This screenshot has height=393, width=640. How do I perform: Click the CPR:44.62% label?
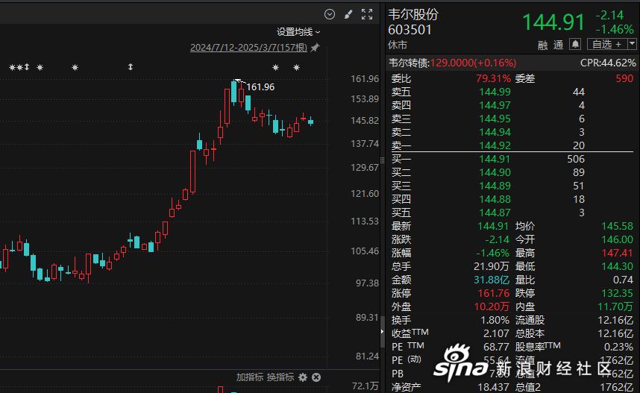[x=608, y=63]
